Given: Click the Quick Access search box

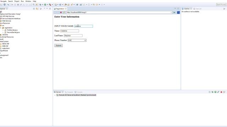Looking at the screenshot, I should (221, 5).
